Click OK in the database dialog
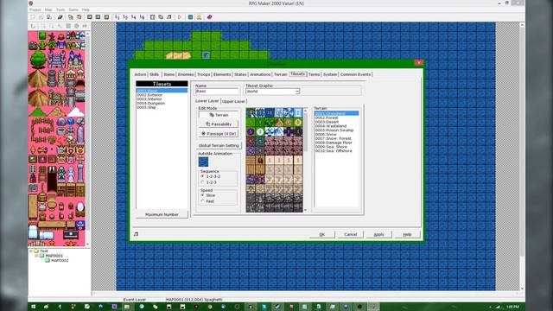Image resolution: width=553 pixels, height=311 pixels. point(321,234)
